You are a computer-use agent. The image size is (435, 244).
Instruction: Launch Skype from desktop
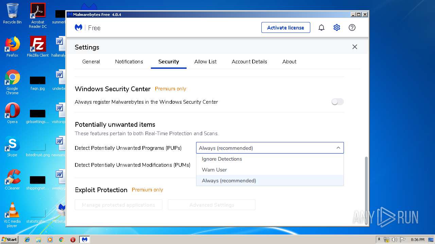tap(12, 146)
